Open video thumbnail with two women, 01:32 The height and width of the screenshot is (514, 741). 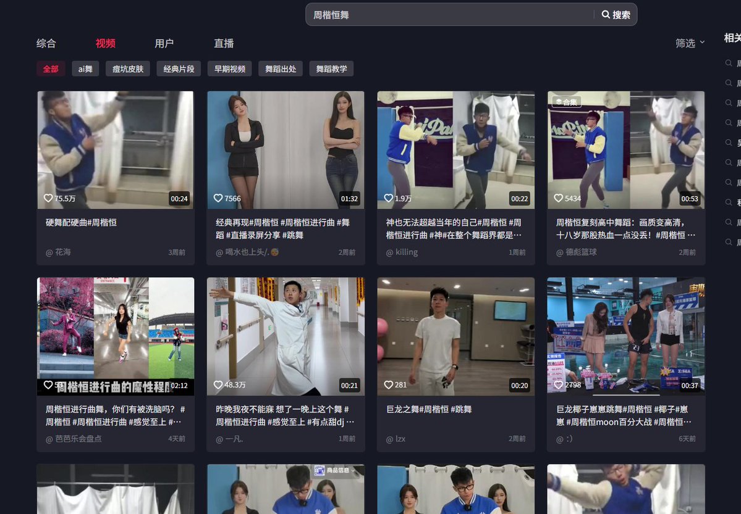[x=286, y=150]
